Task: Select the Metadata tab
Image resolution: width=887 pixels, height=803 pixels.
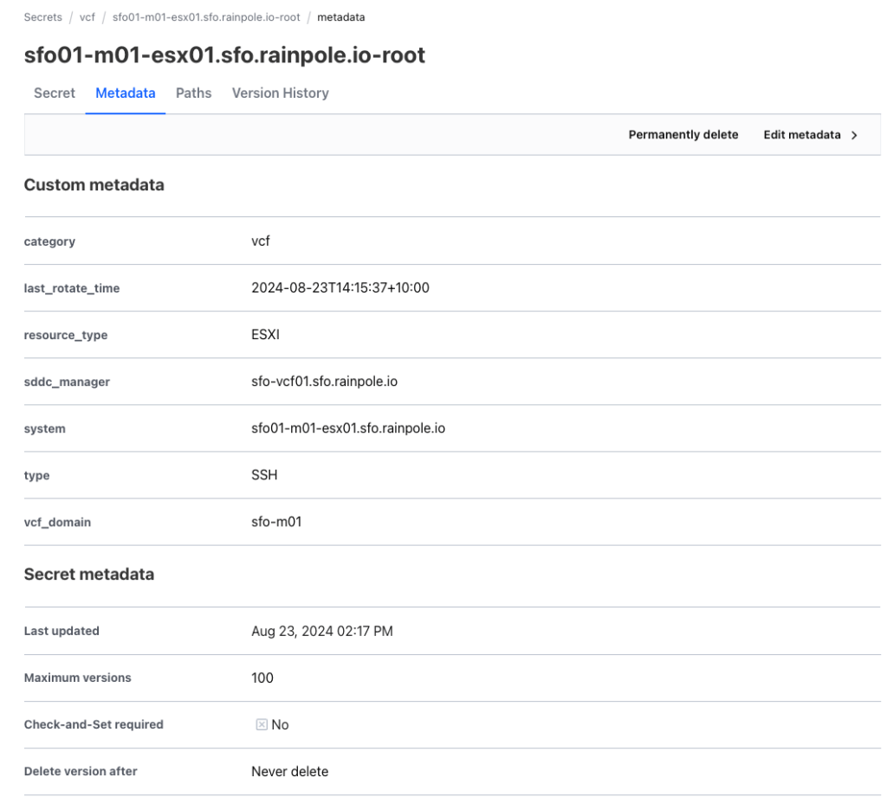Action: pos(125,93)
